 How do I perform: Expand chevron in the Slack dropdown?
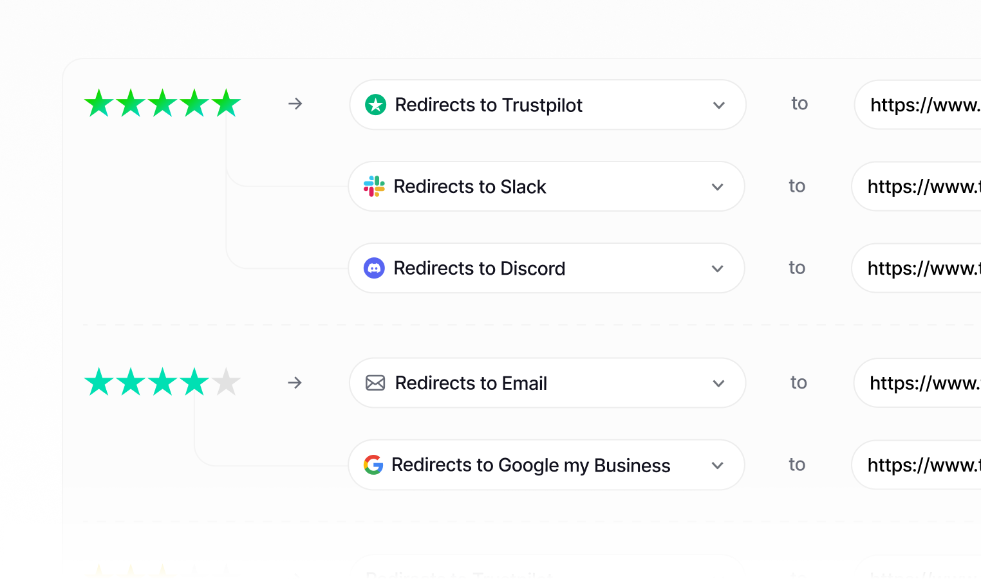pyautogui.click(x=718, y=187)
